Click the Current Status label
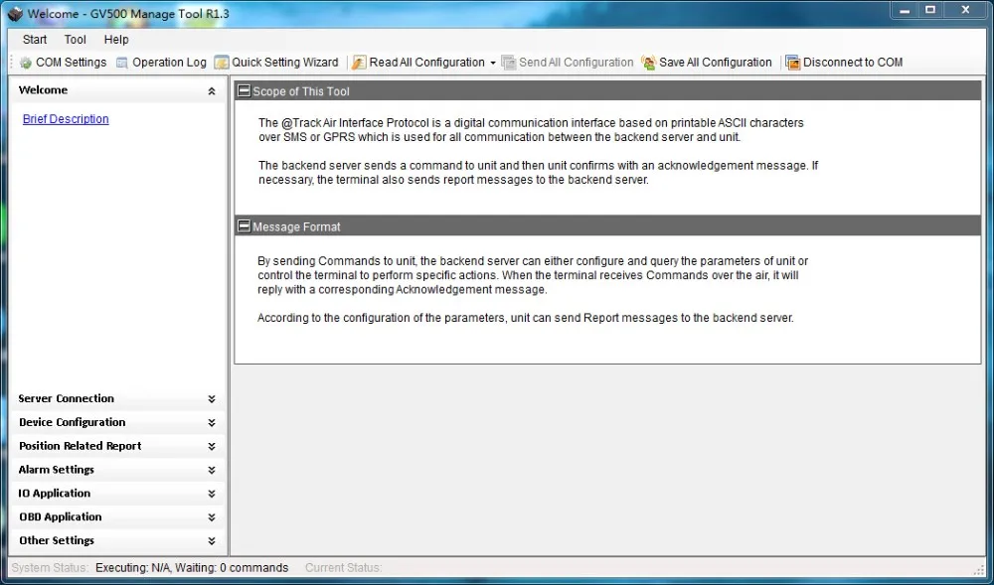The height and width of the screenshot is (585, 994). point(344,568)
